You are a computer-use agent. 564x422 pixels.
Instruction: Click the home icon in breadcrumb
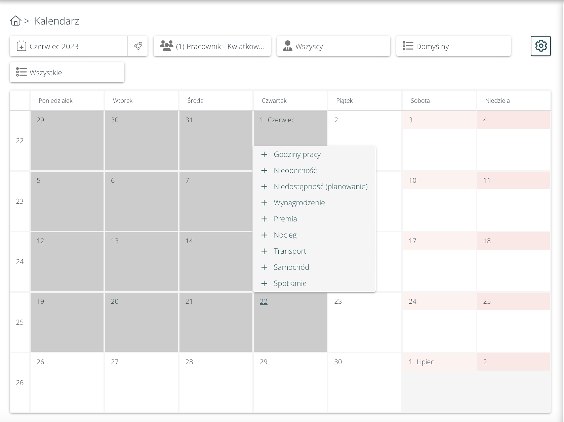pos(15,21)
